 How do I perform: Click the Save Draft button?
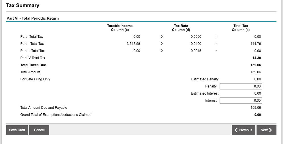[17, 130]
